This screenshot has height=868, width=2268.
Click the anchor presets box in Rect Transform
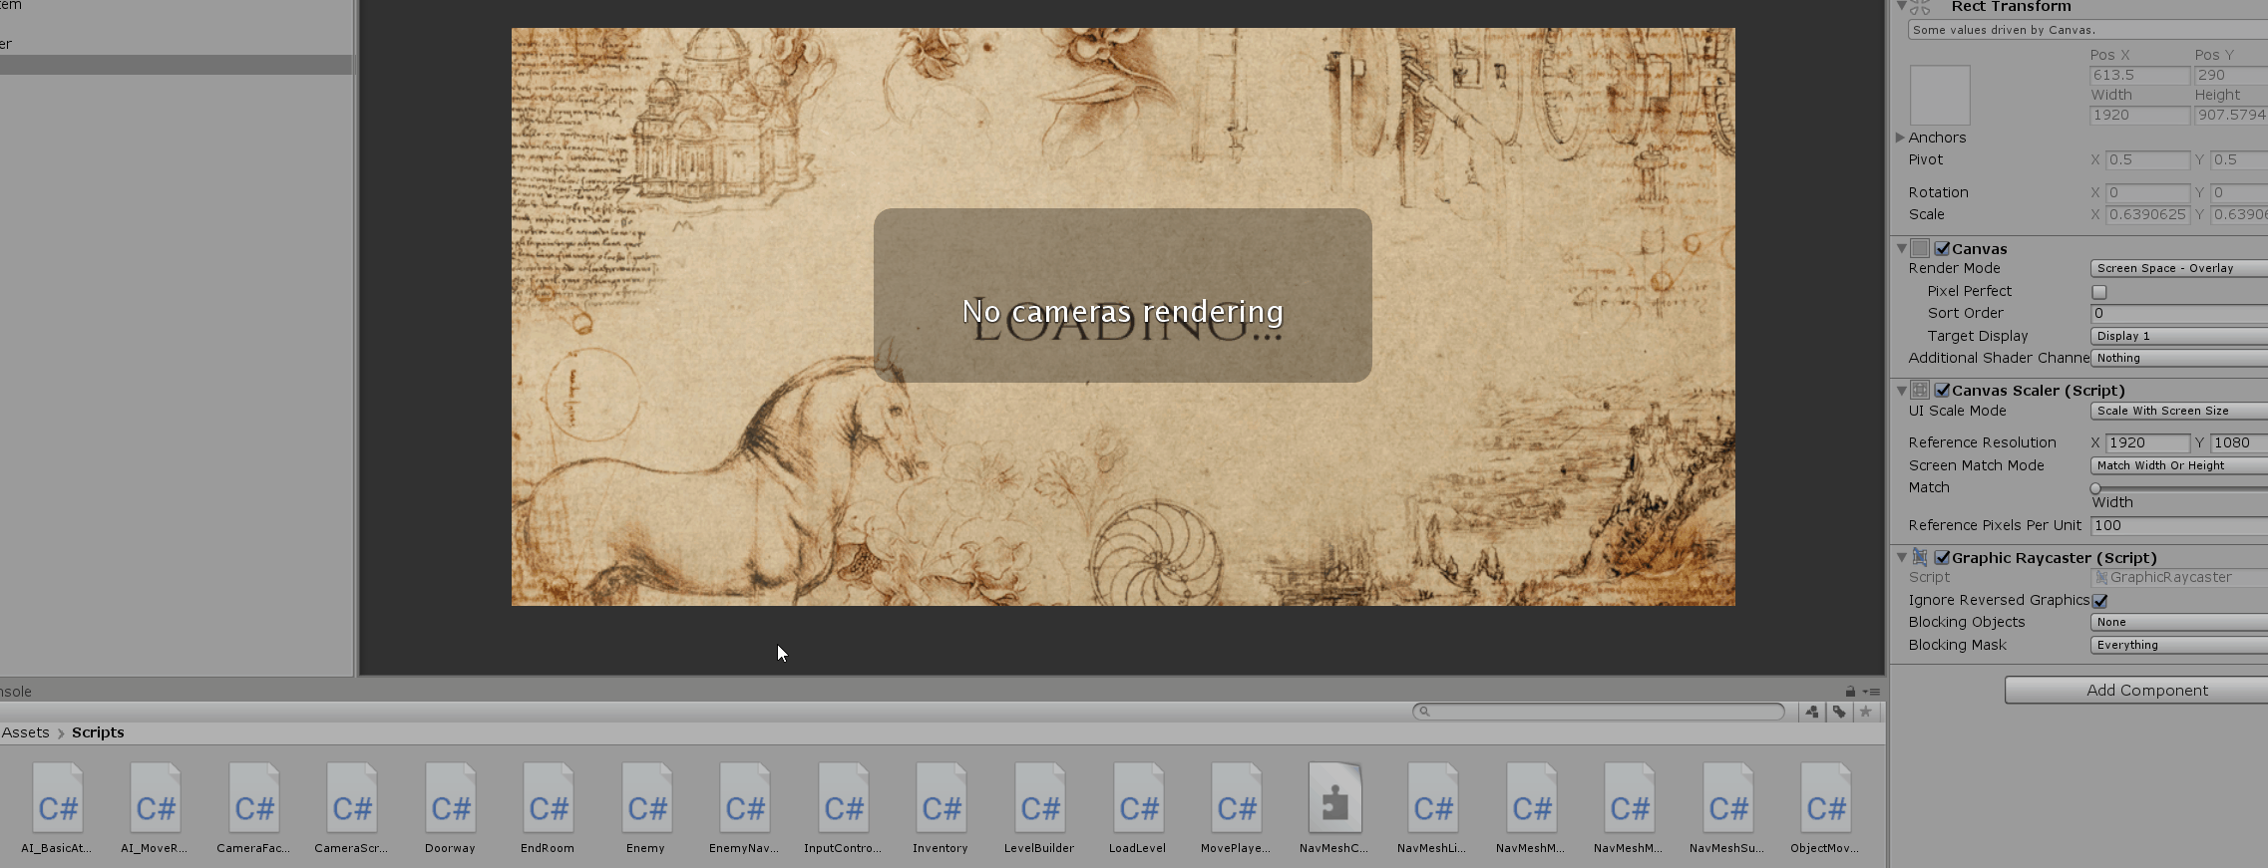pyautogui.click(x=1940, y=95)
